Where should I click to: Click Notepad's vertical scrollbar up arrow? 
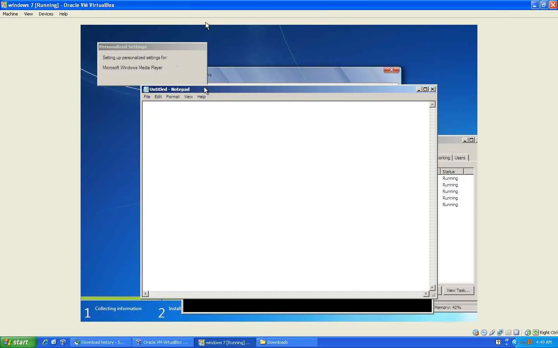coord(432,104)
